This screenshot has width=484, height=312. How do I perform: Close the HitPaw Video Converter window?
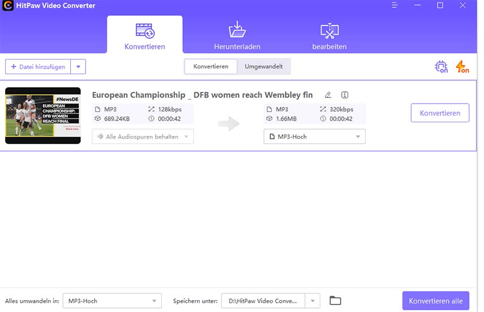pos(462,5)
